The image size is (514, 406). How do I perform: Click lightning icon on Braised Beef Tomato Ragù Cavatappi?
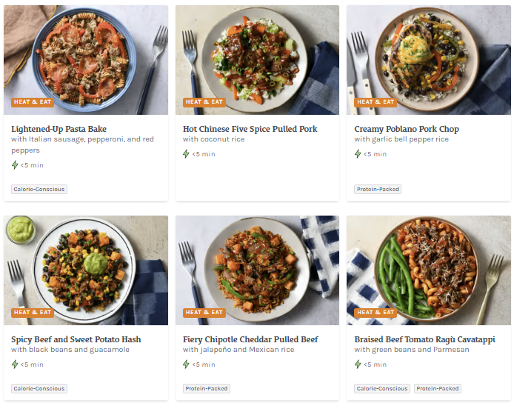pos(358,365)
